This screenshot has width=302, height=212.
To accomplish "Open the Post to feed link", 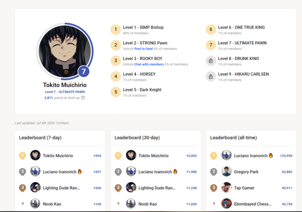I will [x=143, y=49].
